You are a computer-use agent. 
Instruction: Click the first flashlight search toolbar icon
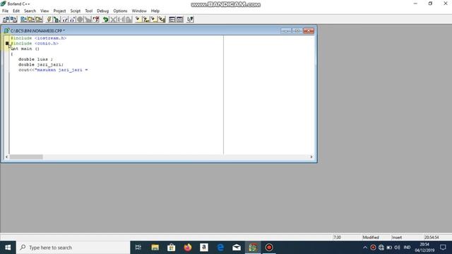138,19
